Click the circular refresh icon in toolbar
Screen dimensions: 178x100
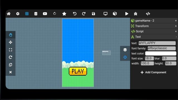55,14
